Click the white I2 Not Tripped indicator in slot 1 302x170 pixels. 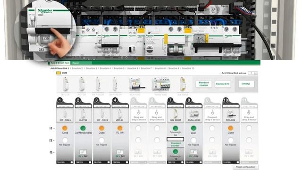[65, 140]
